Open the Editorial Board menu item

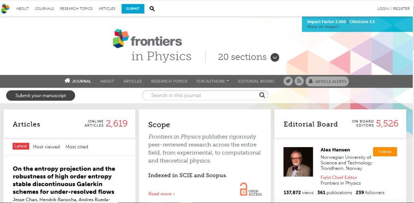pos(256,81)
